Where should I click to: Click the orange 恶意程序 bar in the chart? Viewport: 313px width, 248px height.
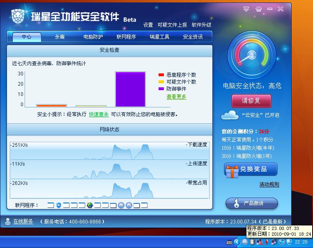click(x=51, y=106)
